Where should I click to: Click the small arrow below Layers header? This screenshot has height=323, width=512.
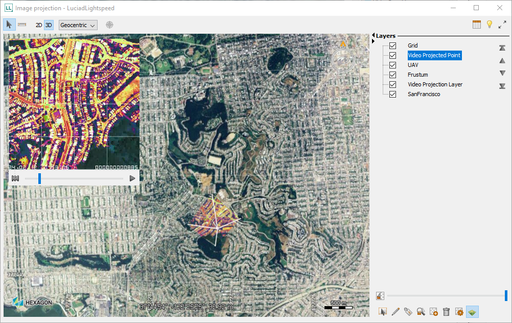coord(373,41)
